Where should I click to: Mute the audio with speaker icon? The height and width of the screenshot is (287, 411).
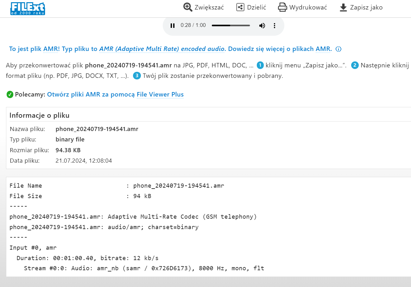coord(262,26)
